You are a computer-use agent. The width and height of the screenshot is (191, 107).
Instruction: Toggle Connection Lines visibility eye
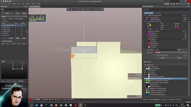pos(145,67)
